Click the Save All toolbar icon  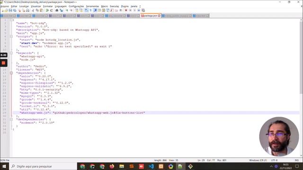pos(15,10)
